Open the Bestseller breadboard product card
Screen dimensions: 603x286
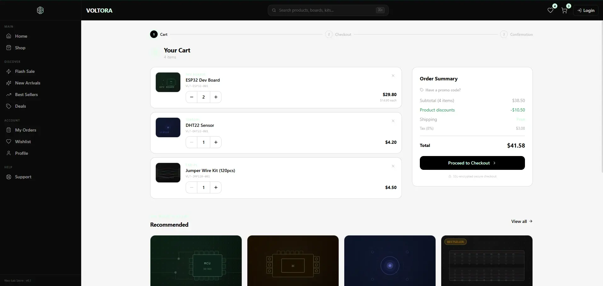pyautogui.click(x=487, y=261)
